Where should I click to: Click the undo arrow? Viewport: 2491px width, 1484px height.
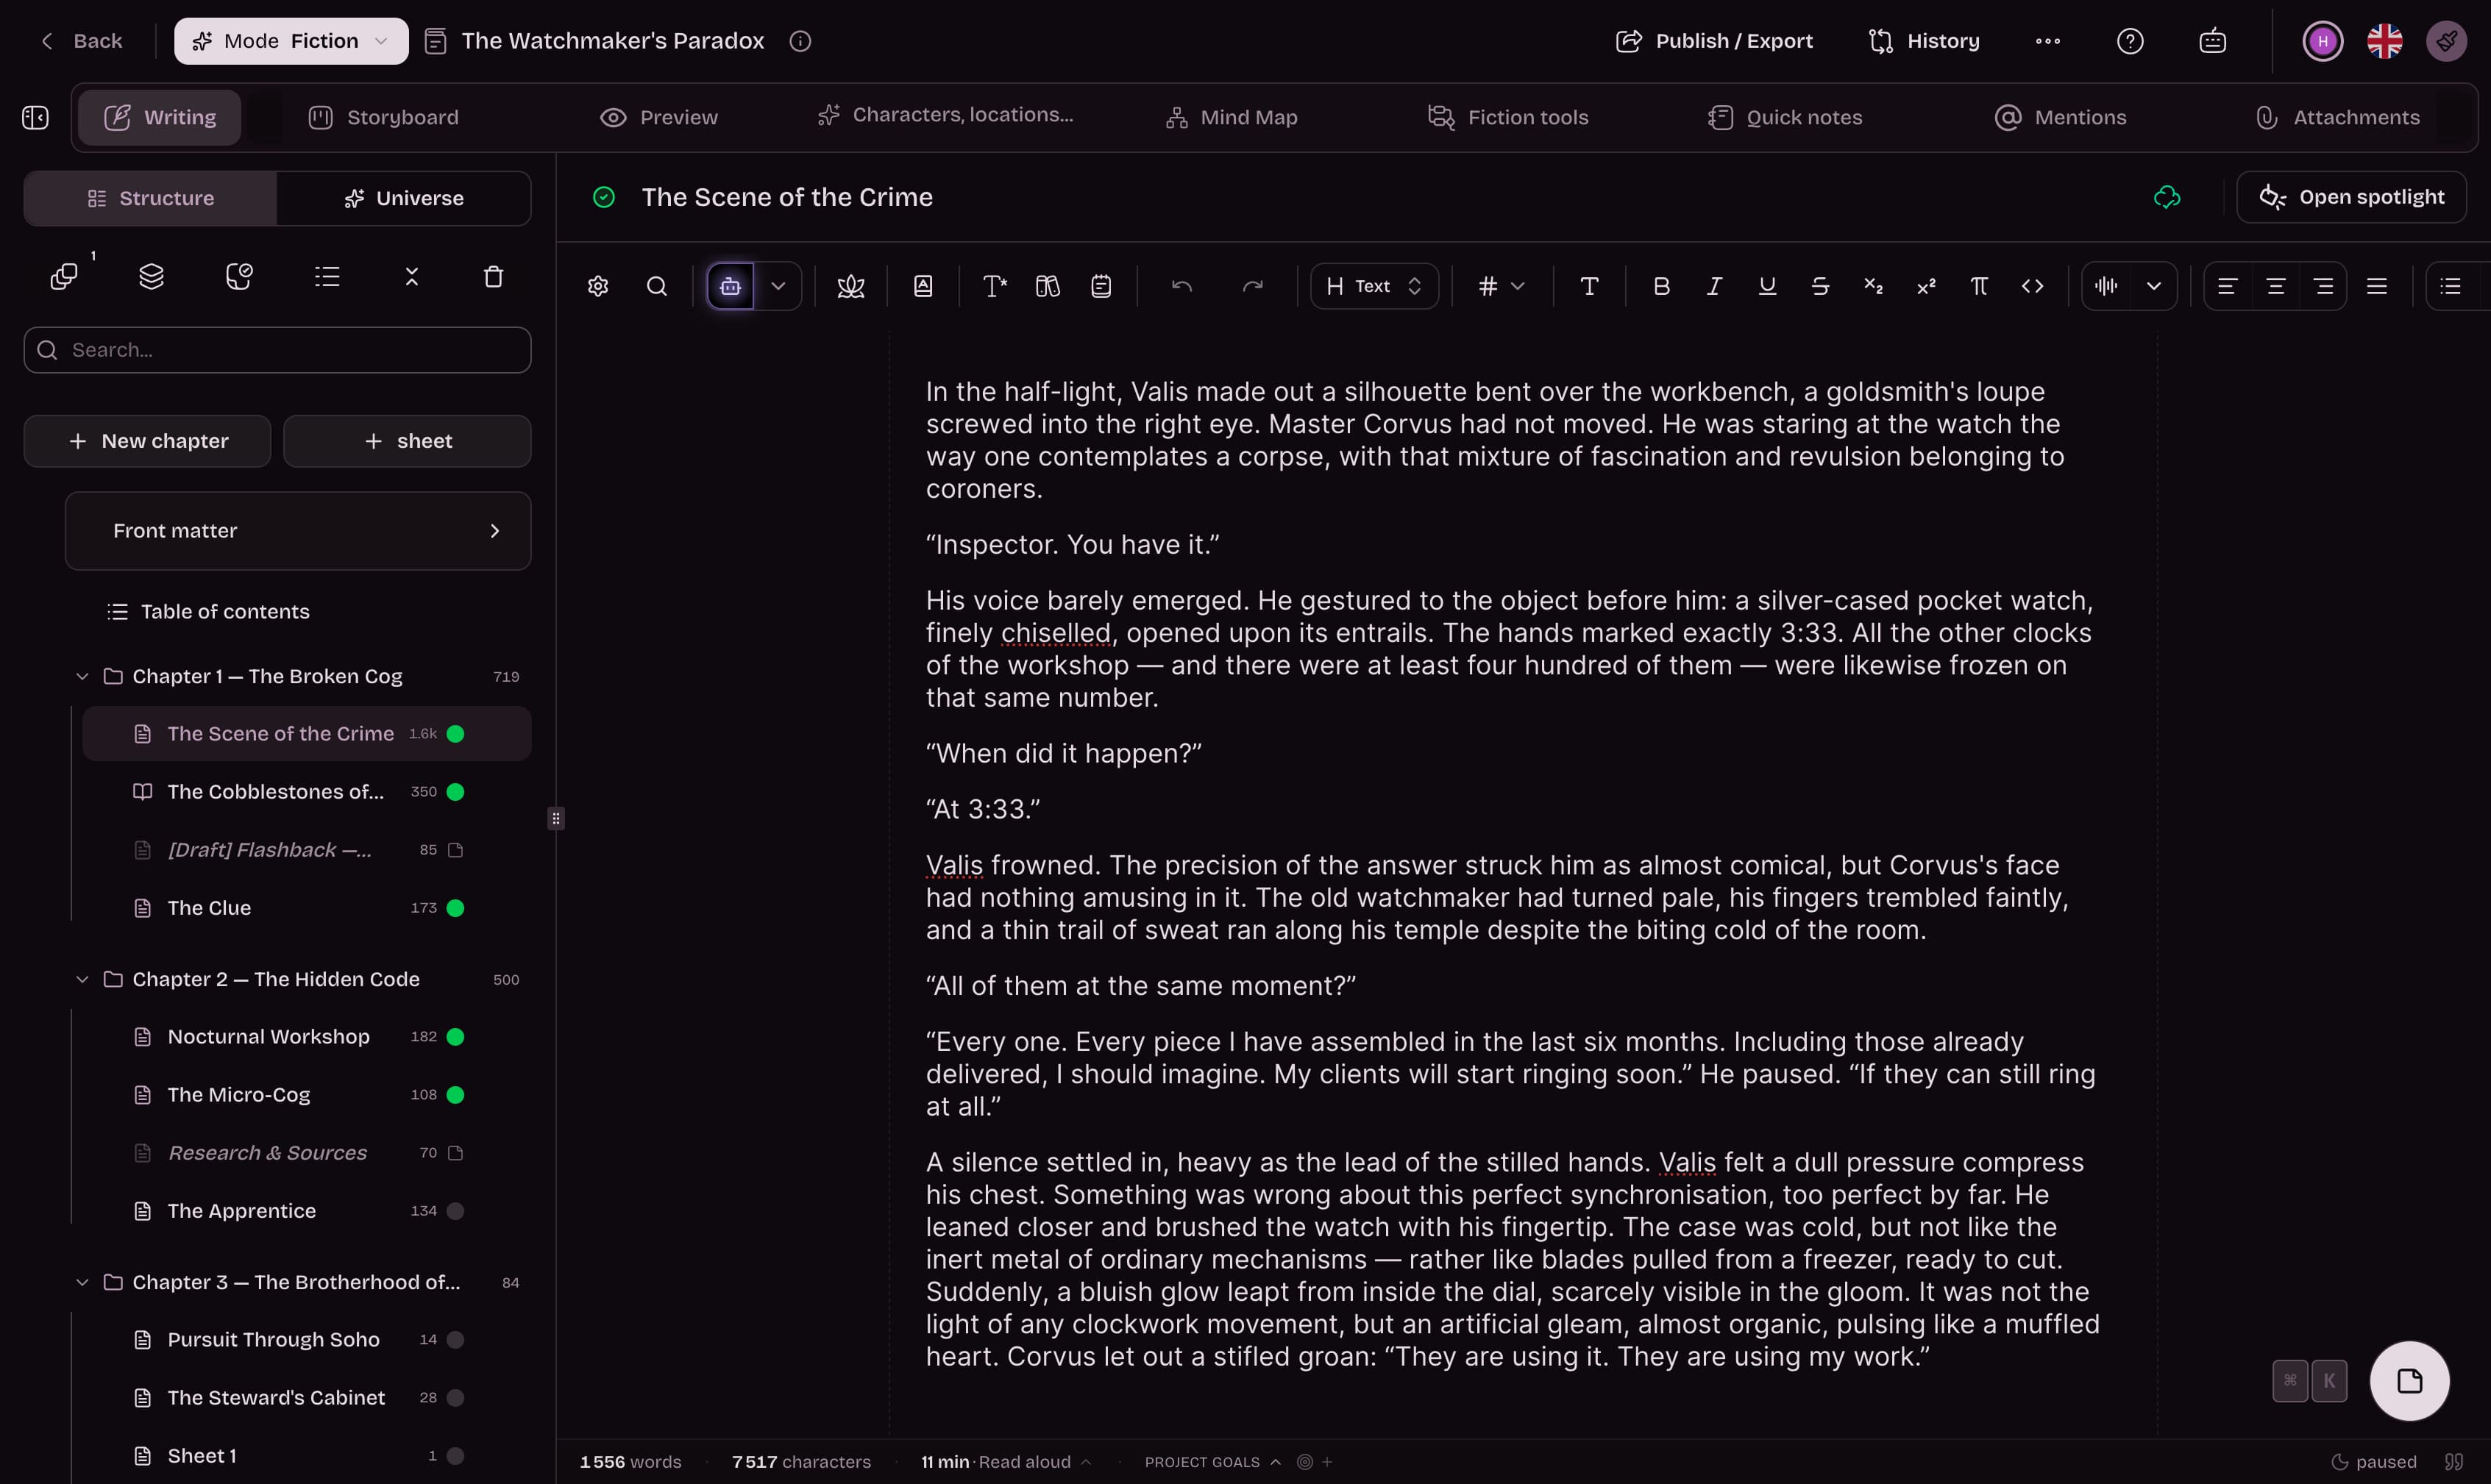(x=1181, y=287)
